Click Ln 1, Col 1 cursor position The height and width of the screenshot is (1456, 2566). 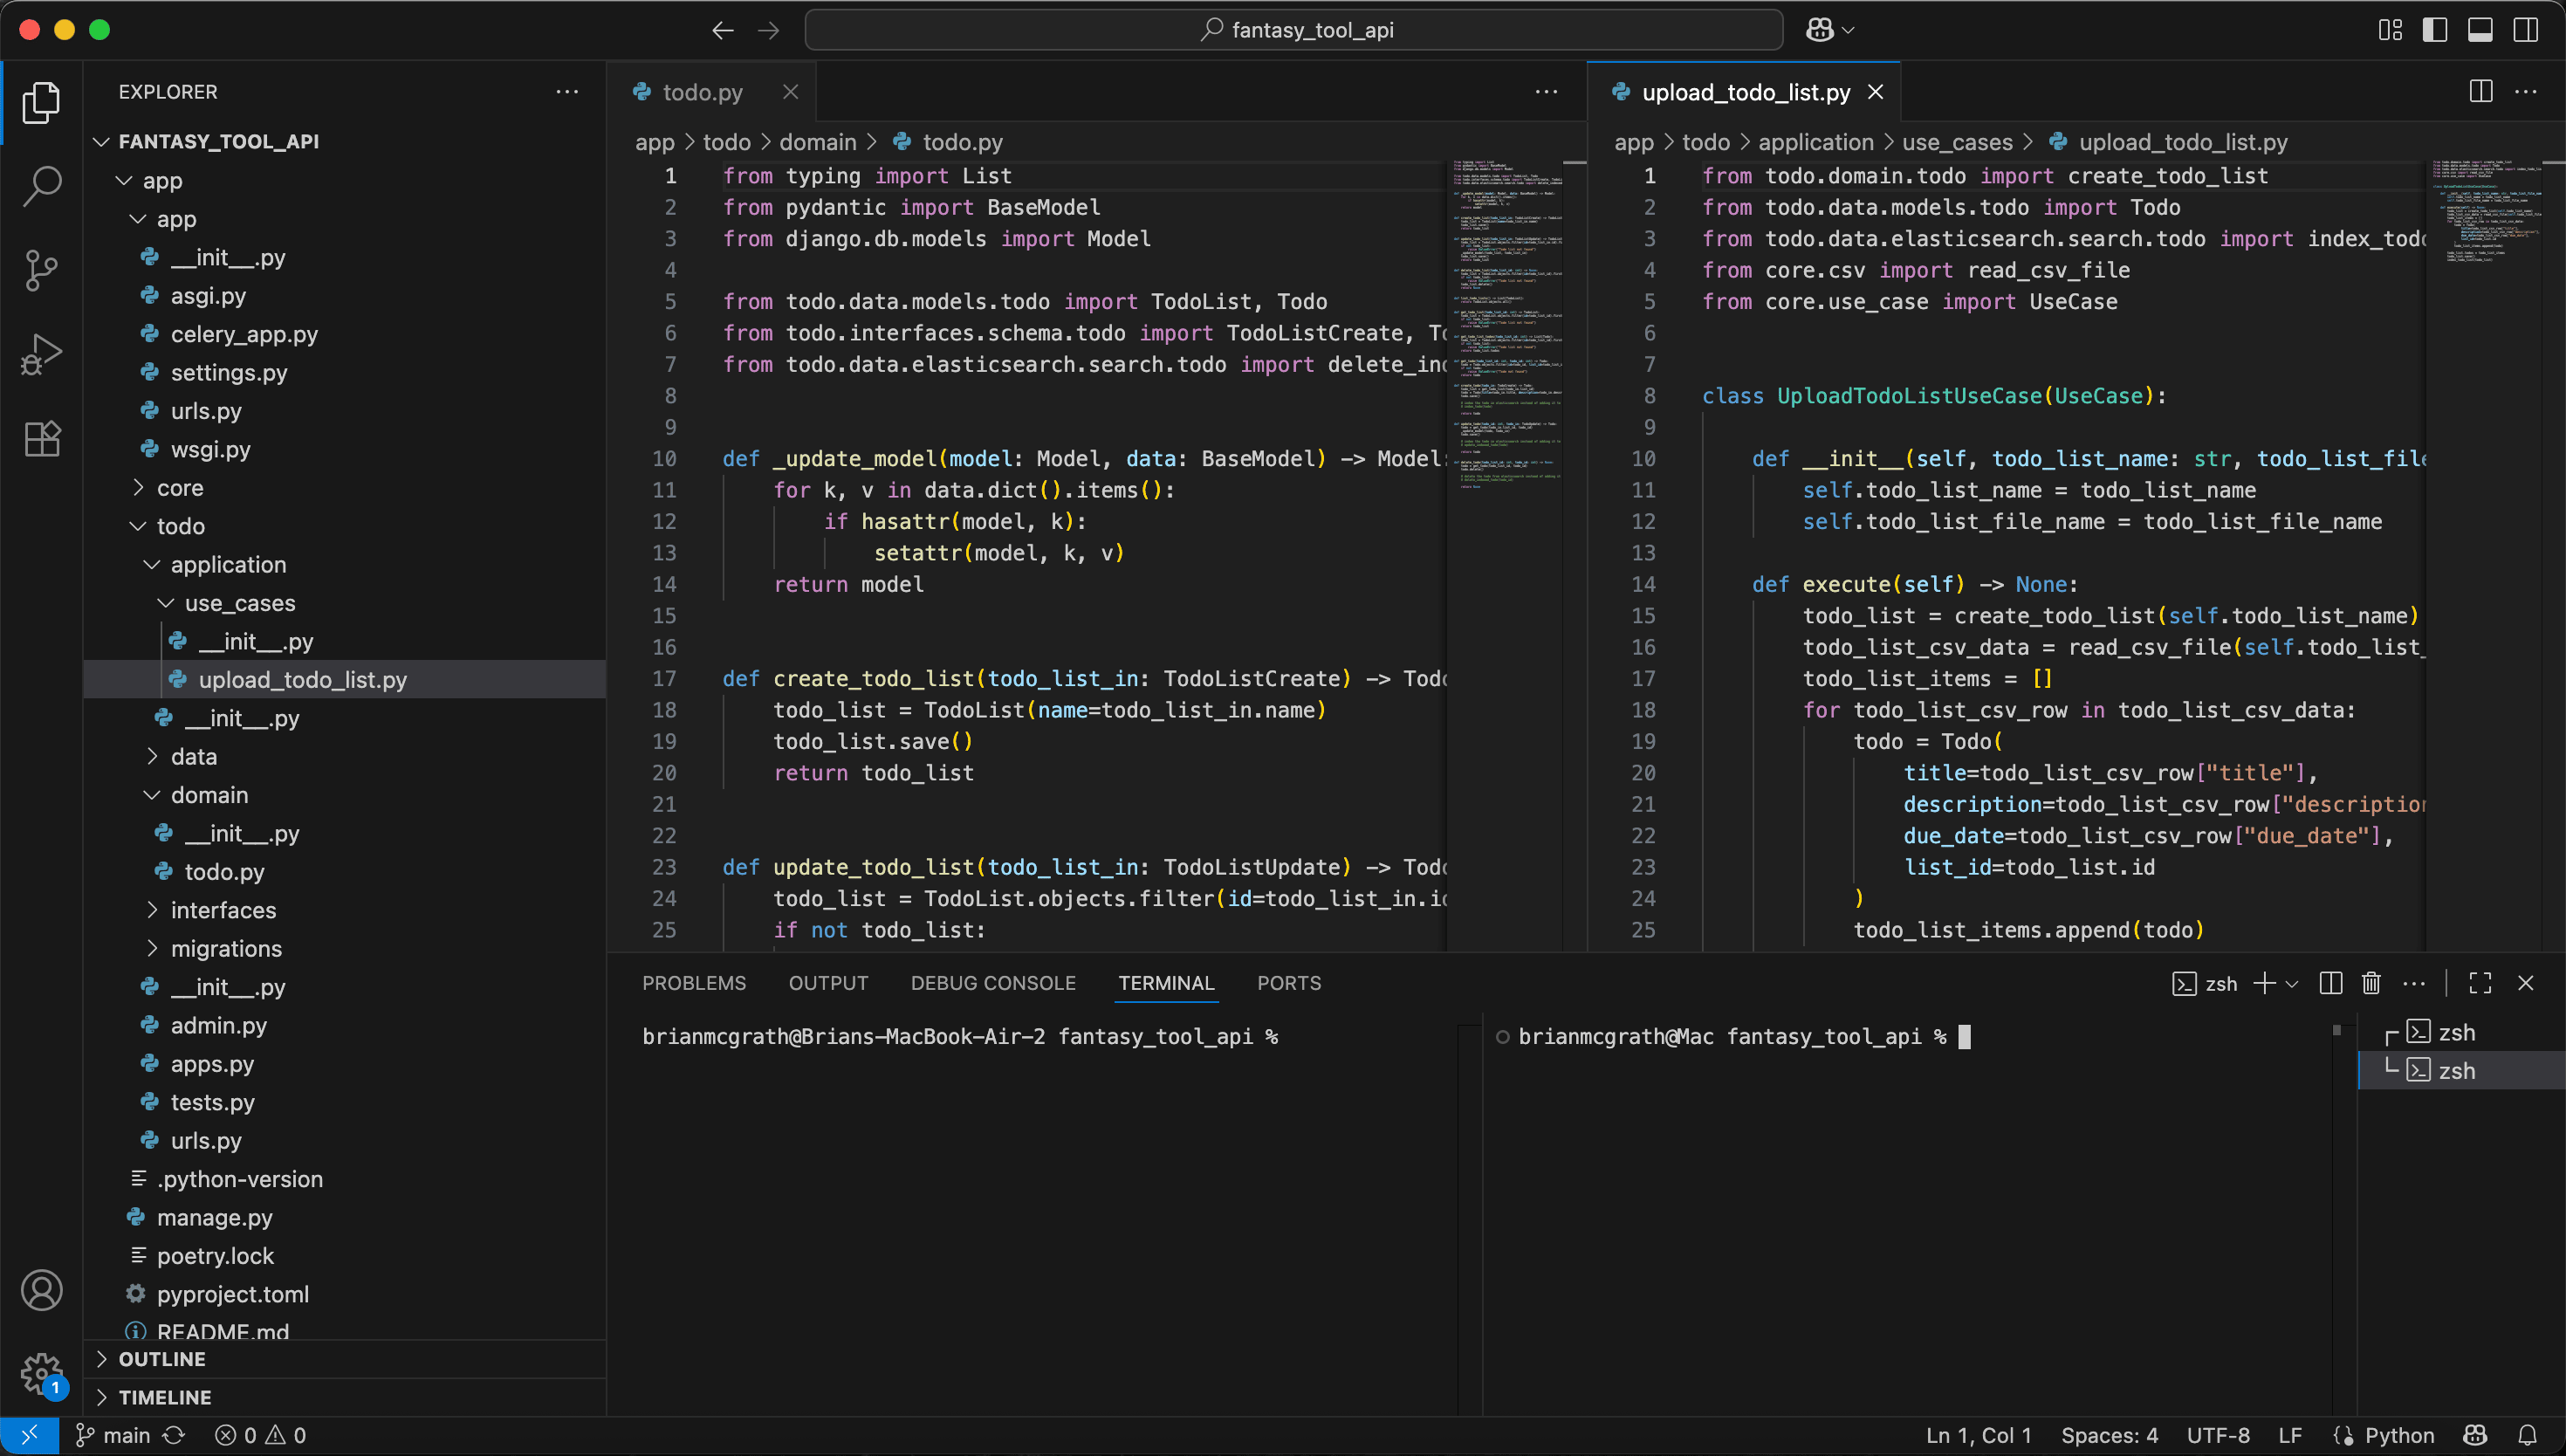[1979, 1435]
